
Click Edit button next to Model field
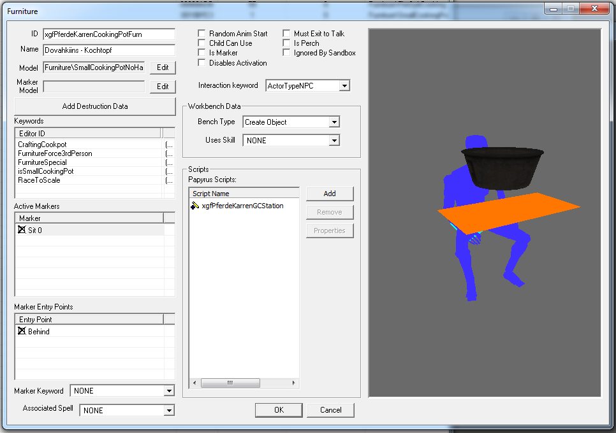163,67
